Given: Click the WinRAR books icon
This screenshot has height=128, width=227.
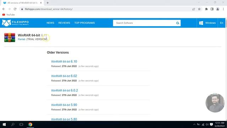Looking at the screenshot, I should (10, 37).
